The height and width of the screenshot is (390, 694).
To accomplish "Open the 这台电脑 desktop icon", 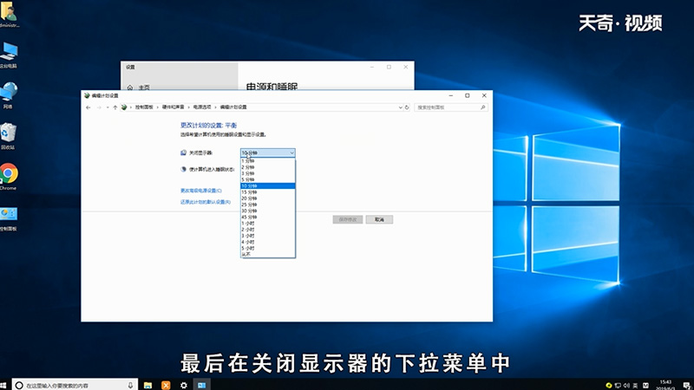I will [8, 55].
